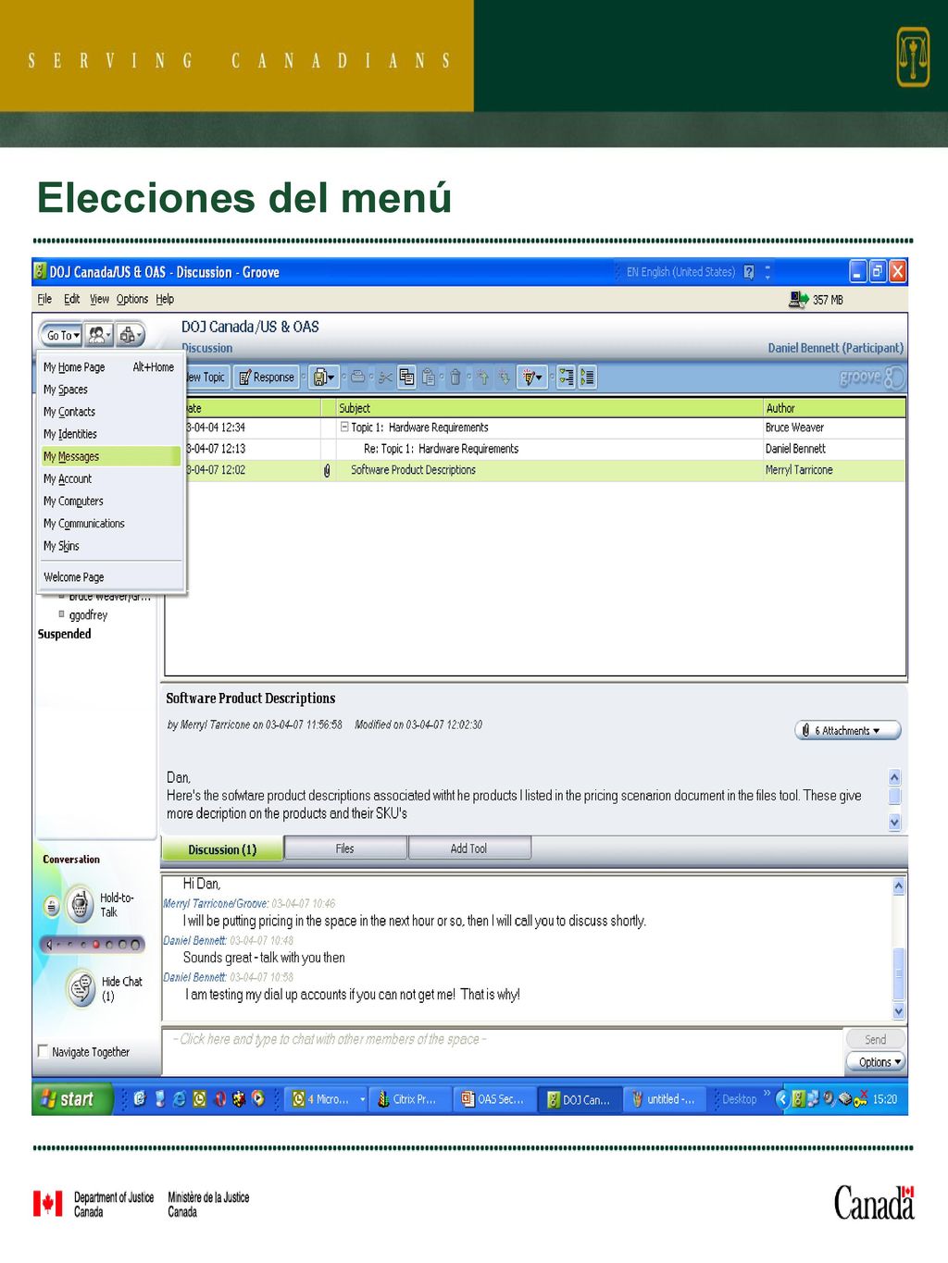Screen dimensions: 948x1263
Task: Click the scissors Cut icon
Action: click(384, 377)
